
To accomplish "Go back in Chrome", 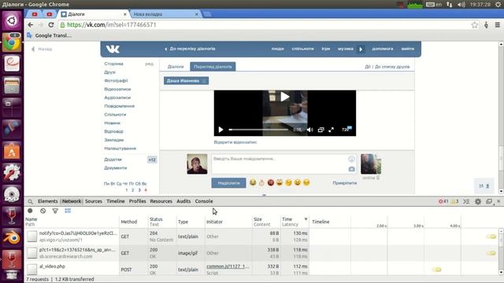I will coord(31,24).
